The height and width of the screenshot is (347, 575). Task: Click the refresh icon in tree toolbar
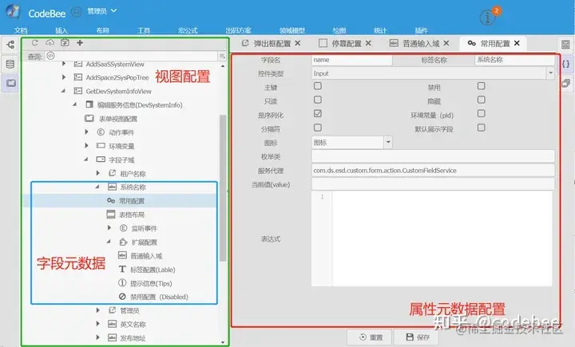34,43
